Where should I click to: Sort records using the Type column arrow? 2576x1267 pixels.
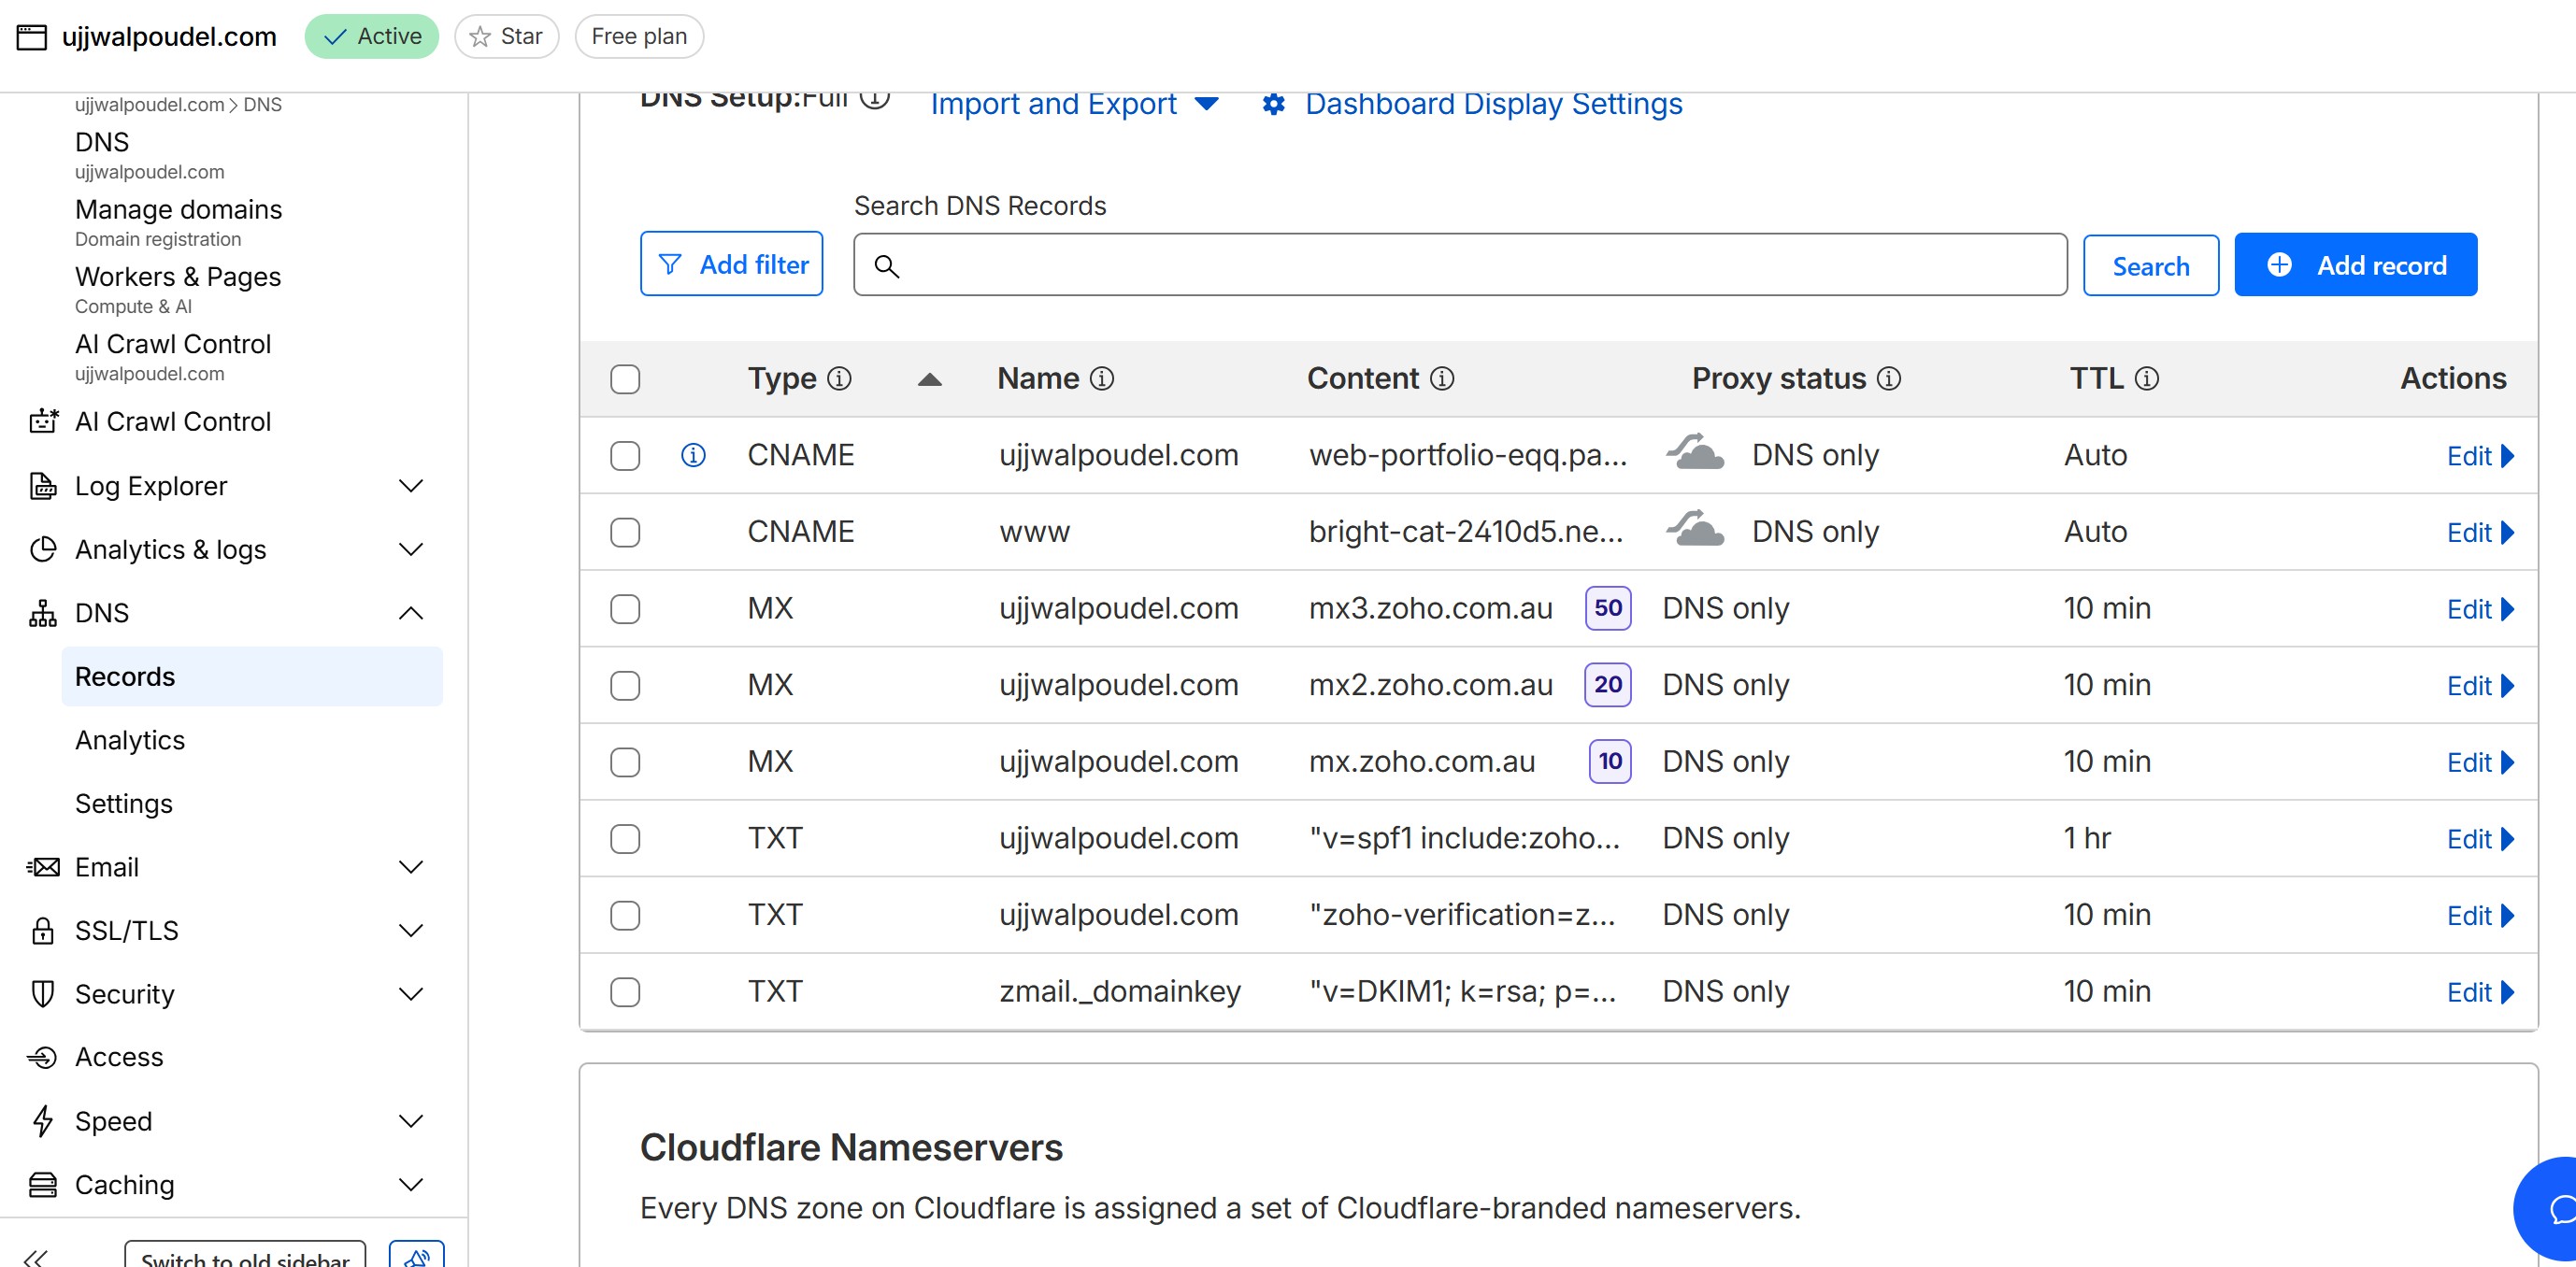pyautogui.click(x=929, y=379)
